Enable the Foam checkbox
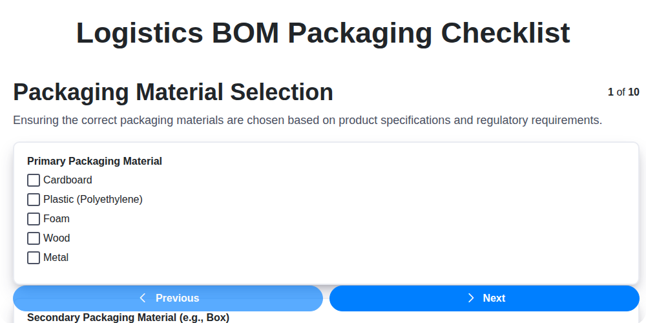 pyautogui.click(x=34, y=219)
